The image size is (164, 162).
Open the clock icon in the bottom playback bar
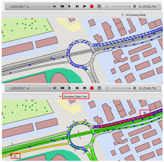(99, 88)
